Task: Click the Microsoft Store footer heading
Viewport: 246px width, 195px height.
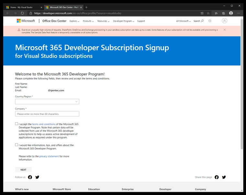Action: (x=61, y=189)
